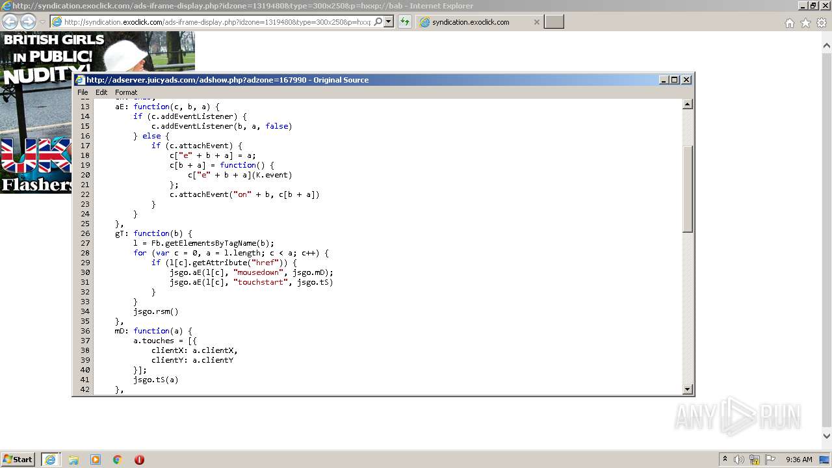Screen dimensions: 832x468
Task: Click line number 26 in gutter
Action: click(85, 233)
